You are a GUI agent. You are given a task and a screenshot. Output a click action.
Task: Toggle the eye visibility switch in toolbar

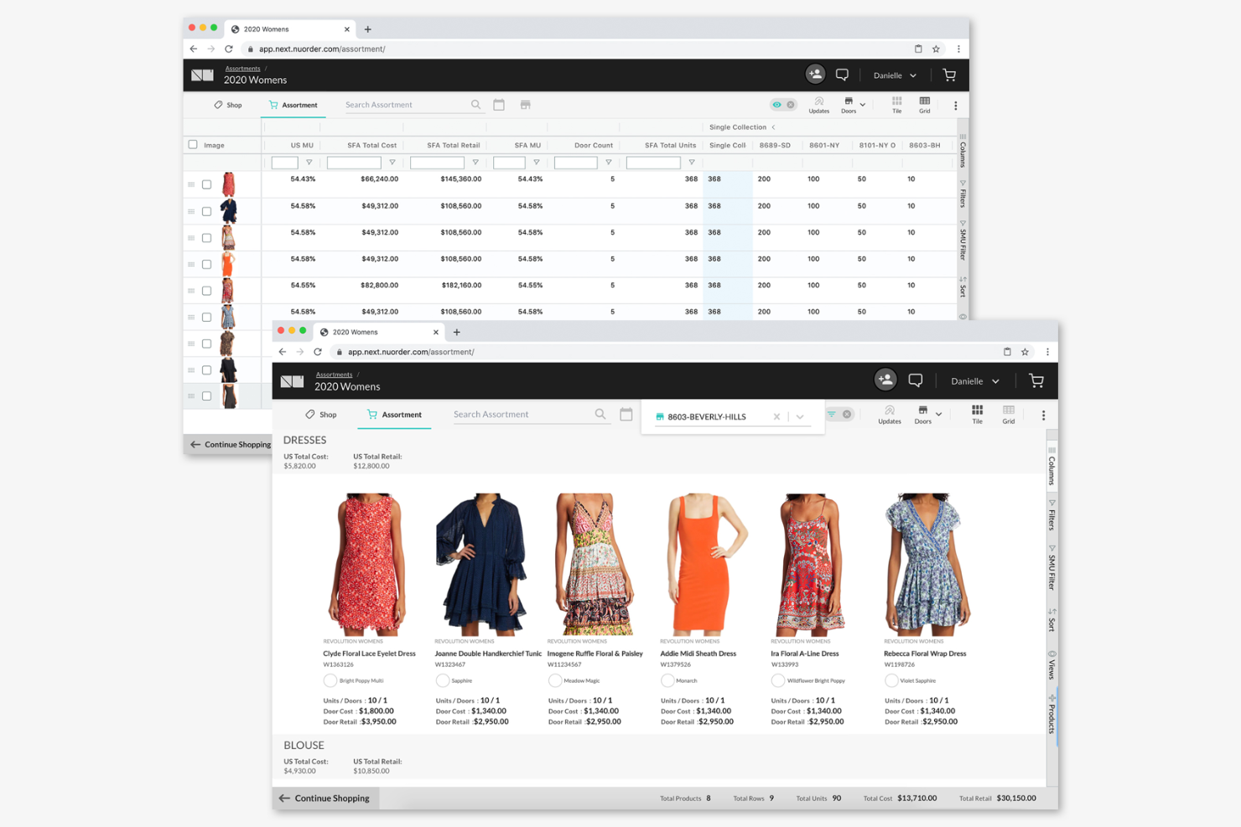point(778,104)
